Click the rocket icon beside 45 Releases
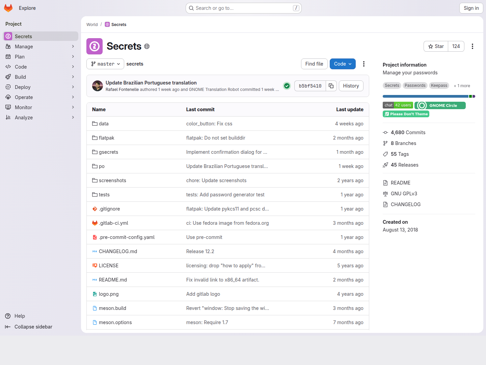 (x=385, y=165)
